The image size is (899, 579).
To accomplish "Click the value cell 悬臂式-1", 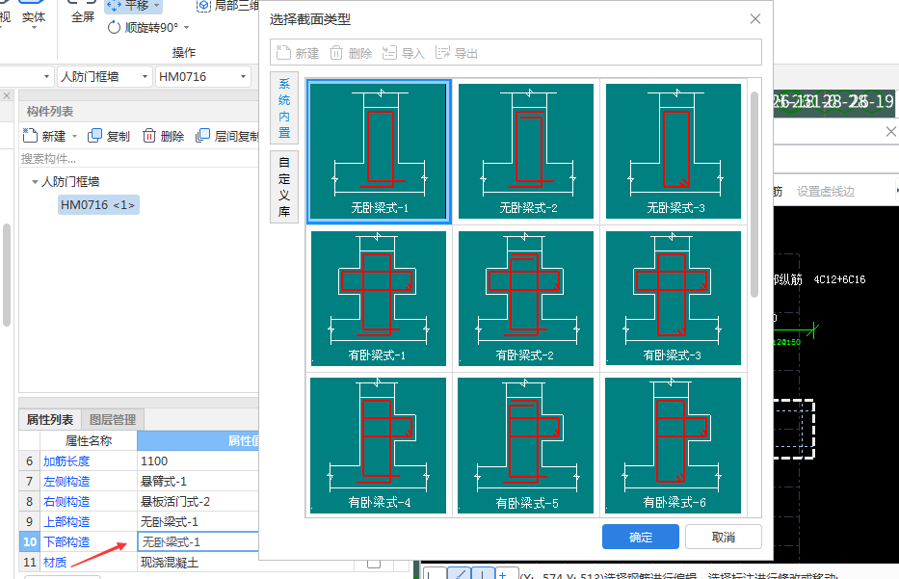I will [x=198, y=481].
